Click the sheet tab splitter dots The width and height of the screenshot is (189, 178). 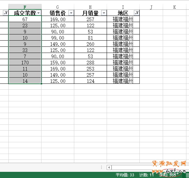click(101, 167)
